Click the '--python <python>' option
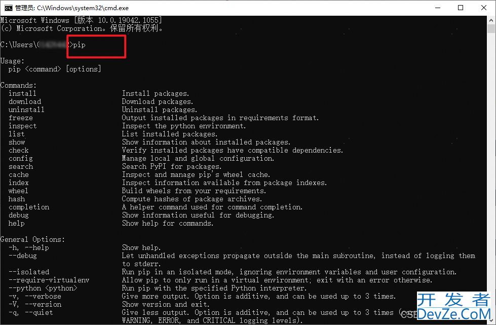Viewport: 496px width, 325px height. pos(43,288)
